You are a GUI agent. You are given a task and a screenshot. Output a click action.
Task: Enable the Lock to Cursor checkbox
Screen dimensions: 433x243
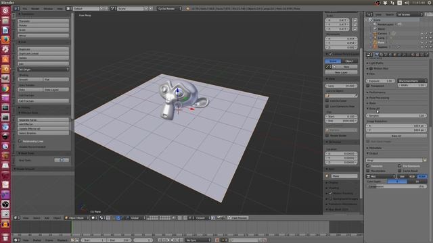(327, 101)
